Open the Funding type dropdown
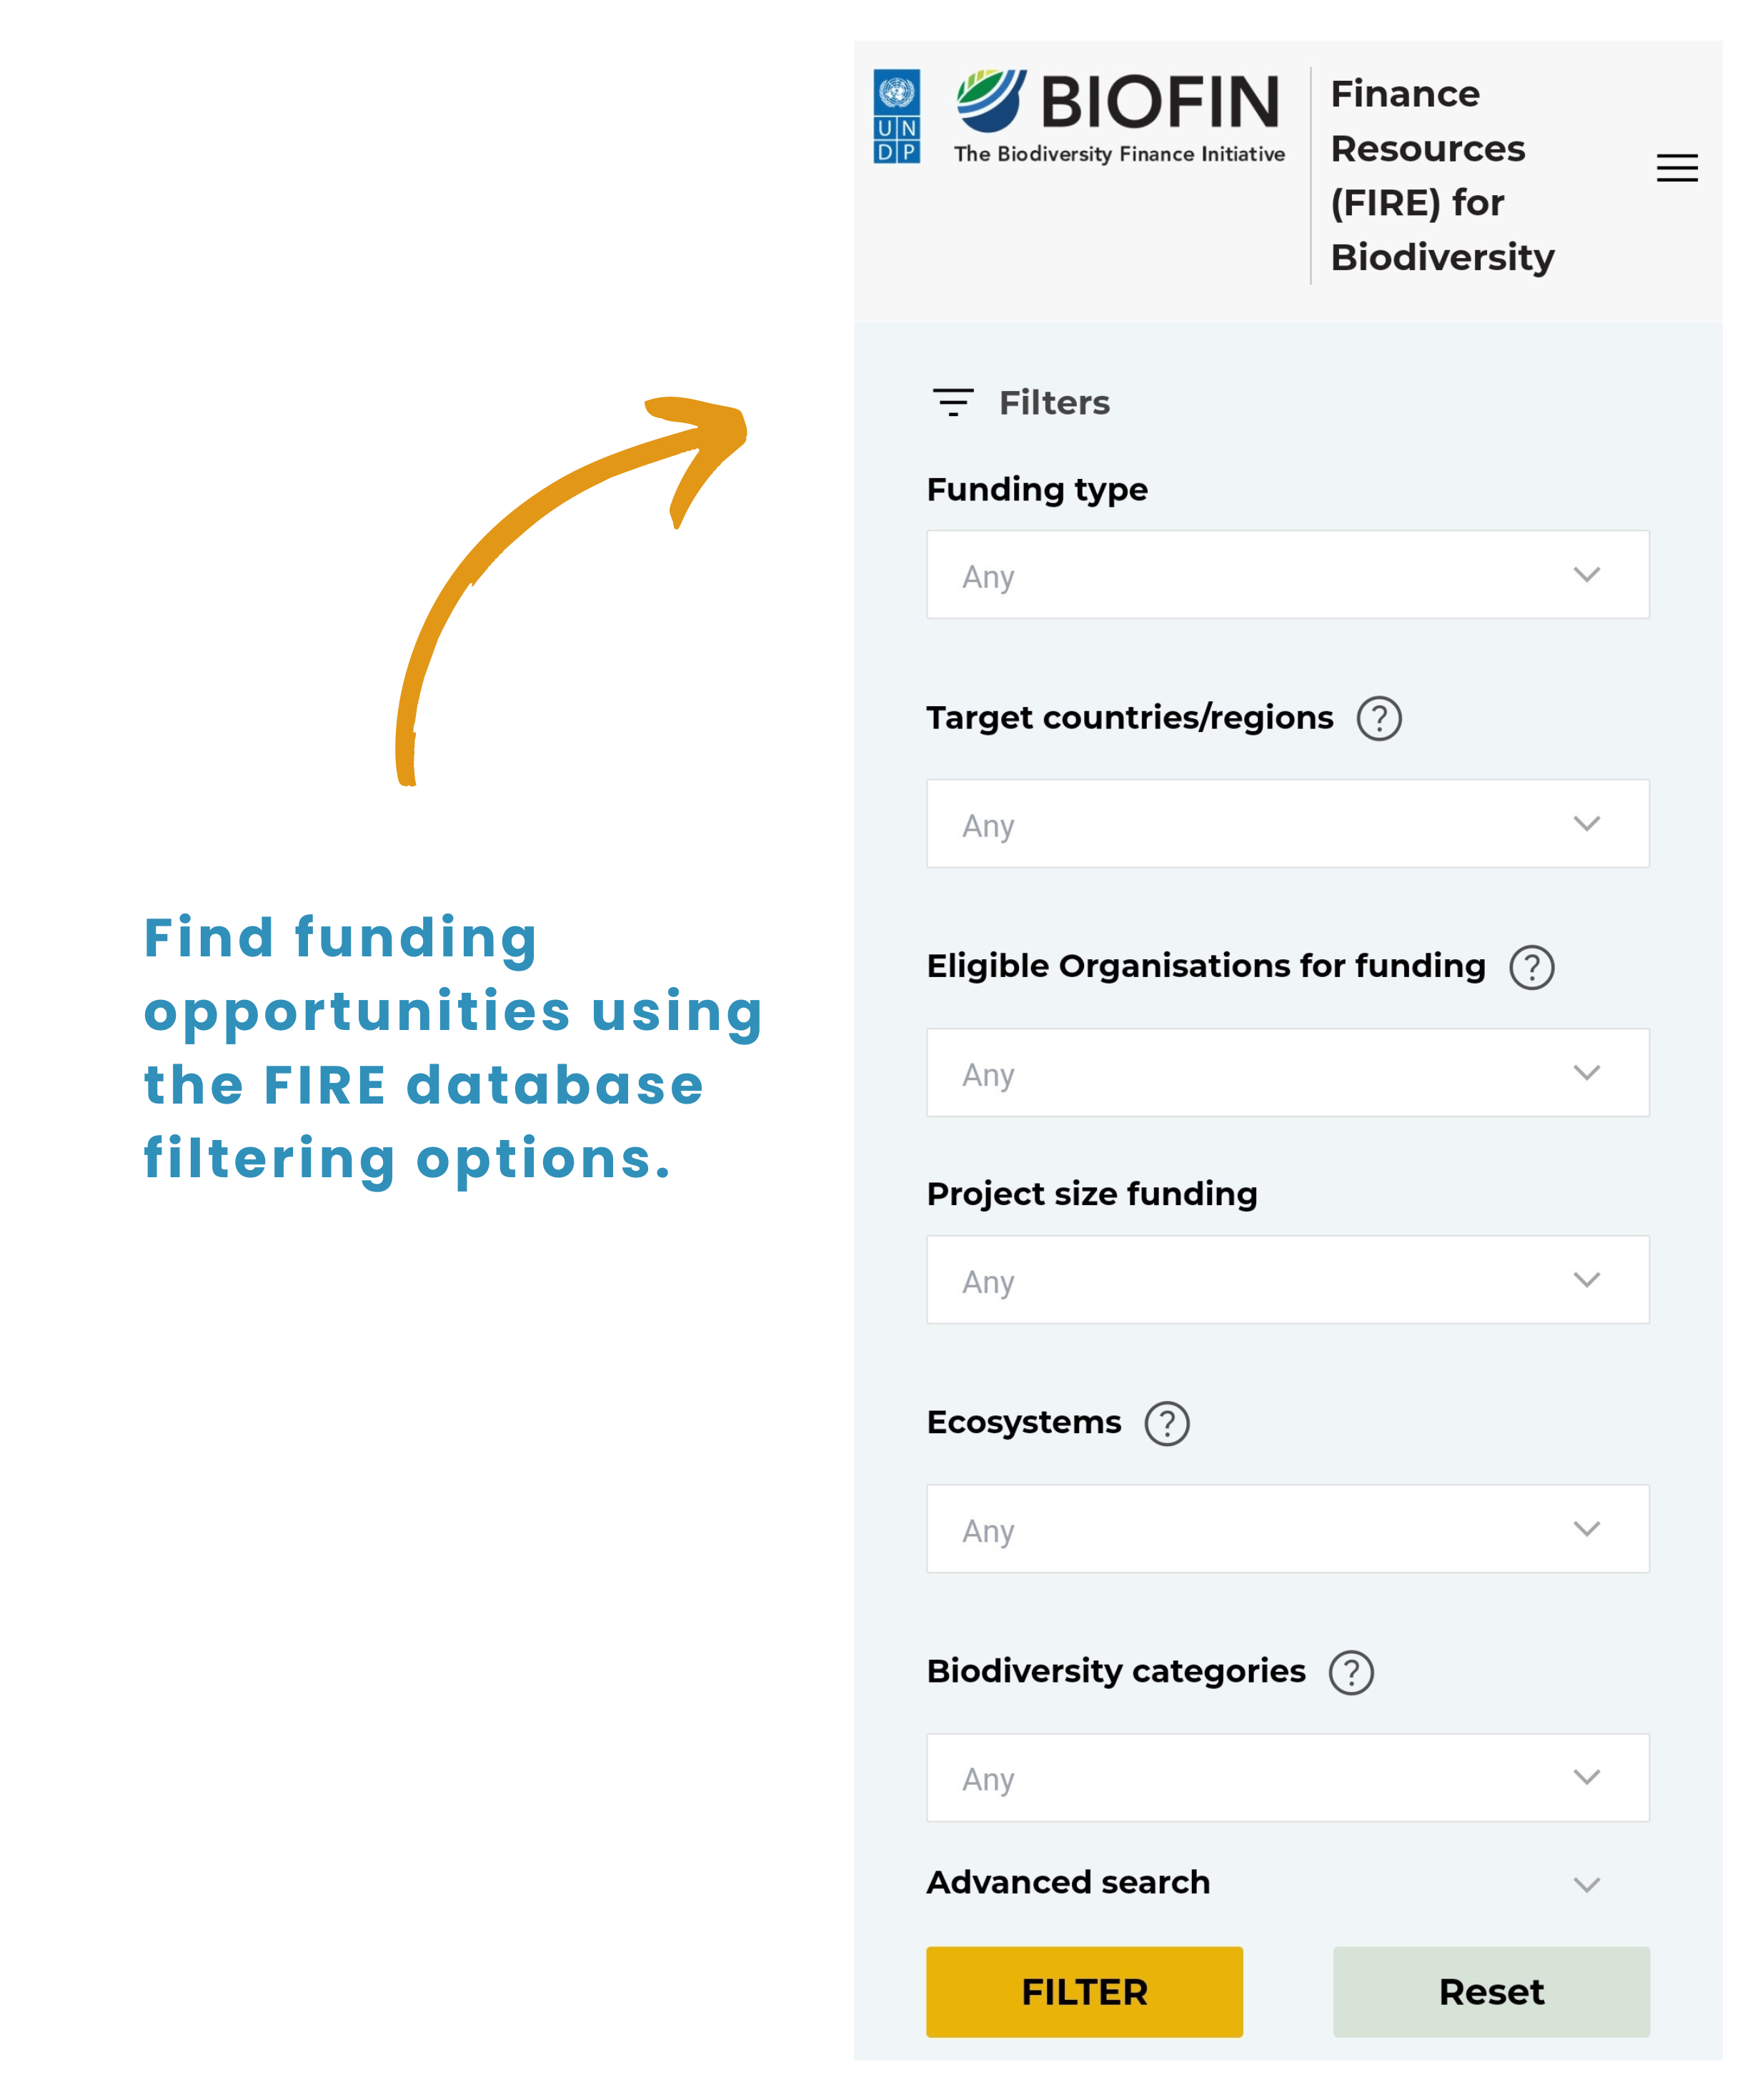This screenshot has width=1760, height=2100. pos(1287,575)
